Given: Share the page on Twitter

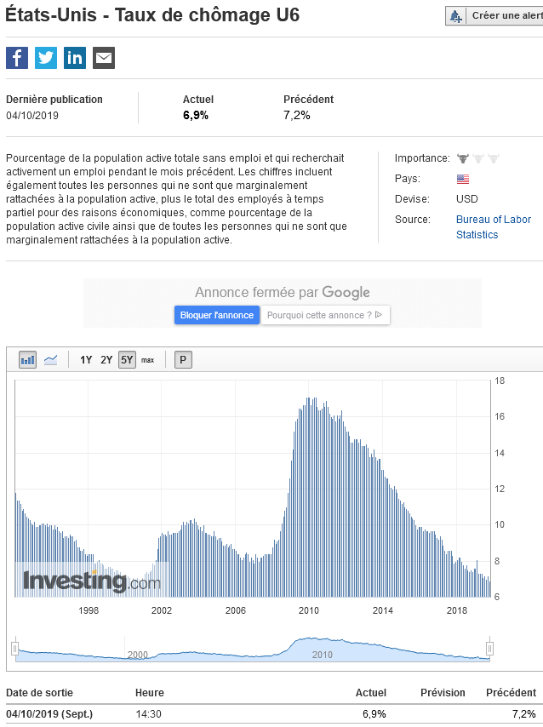Looking at the screenshot, I should pyautogui.click(x=46, y=58).
